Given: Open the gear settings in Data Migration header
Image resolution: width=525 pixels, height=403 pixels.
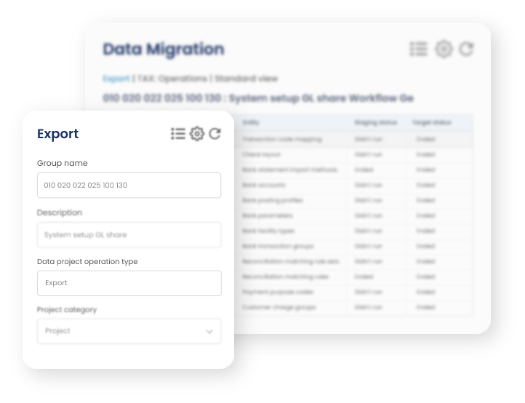Looking at the screenshot, I should [x=444, y=49].
